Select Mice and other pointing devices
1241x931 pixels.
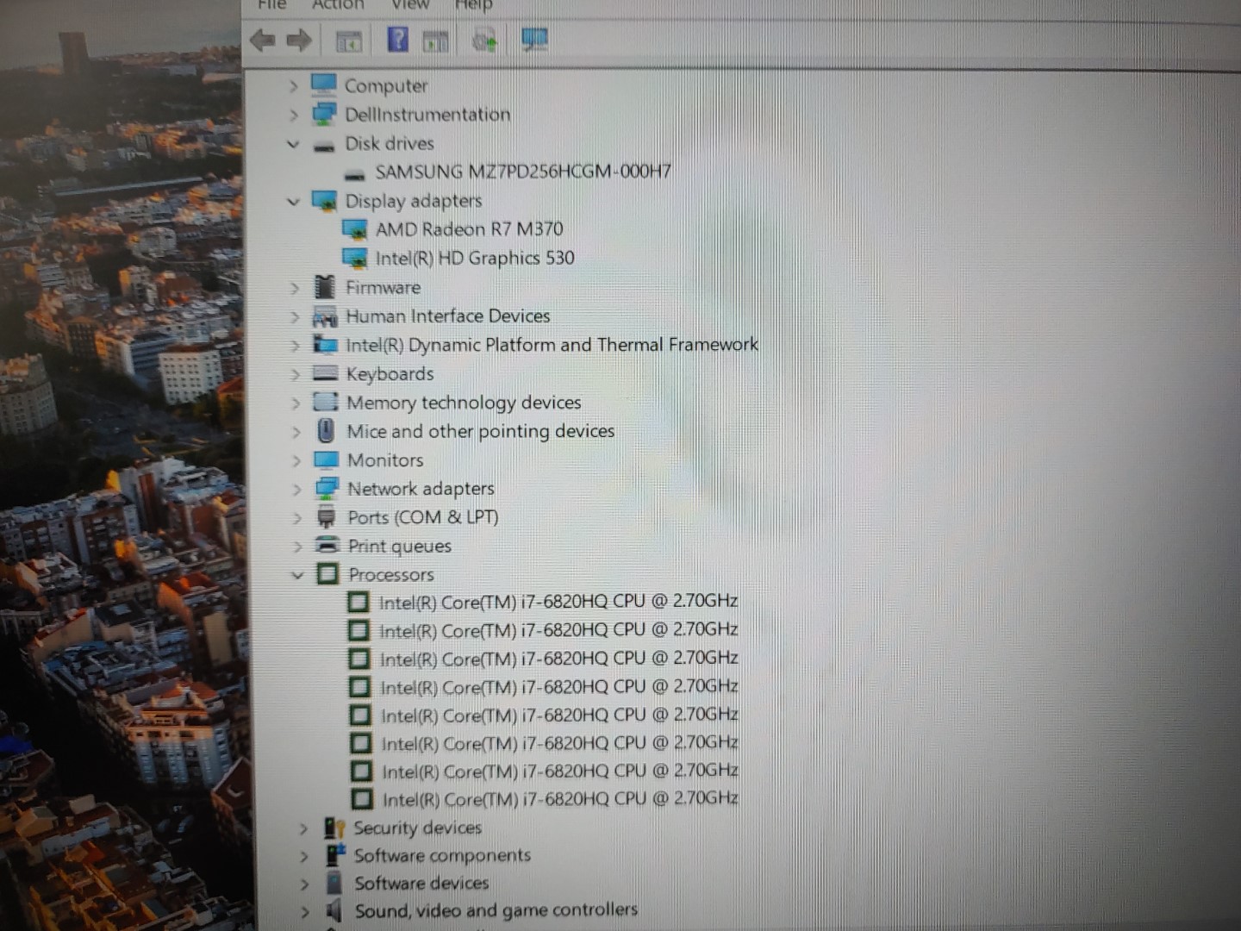pyautogui.click(x=480, y=431)
